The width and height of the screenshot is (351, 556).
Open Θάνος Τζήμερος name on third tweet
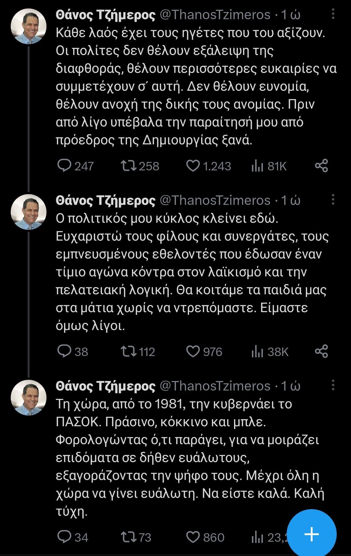pos(106,386)
